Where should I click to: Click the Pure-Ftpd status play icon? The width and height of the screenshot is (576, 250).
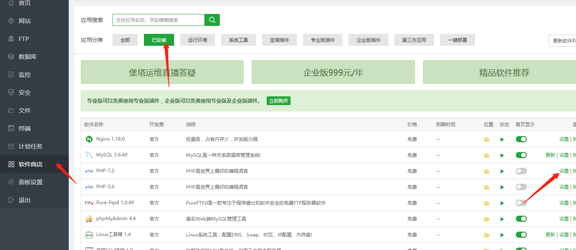pyautogui.click(x=502, y=203)
